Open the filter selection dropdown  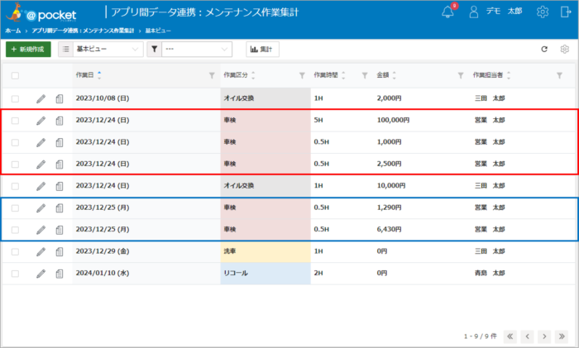(197, 49)
